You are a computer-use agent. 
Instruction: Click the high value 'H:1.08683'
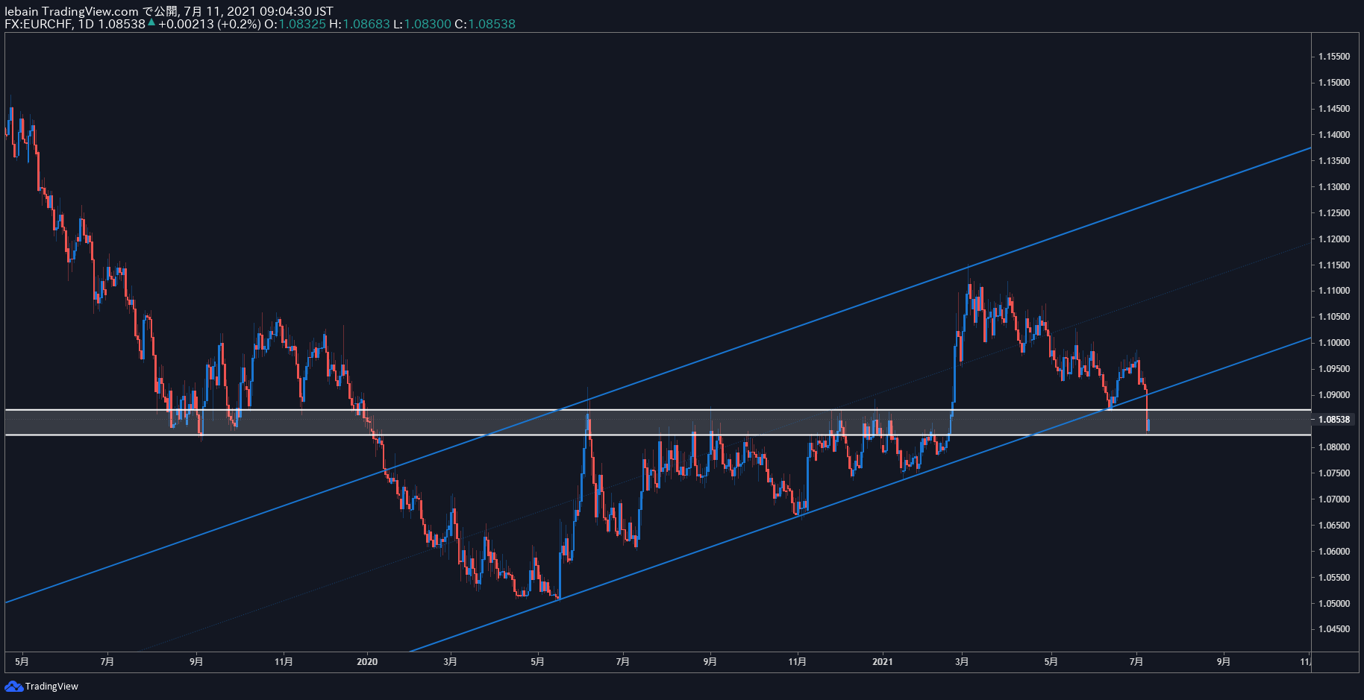pos(360,24)
